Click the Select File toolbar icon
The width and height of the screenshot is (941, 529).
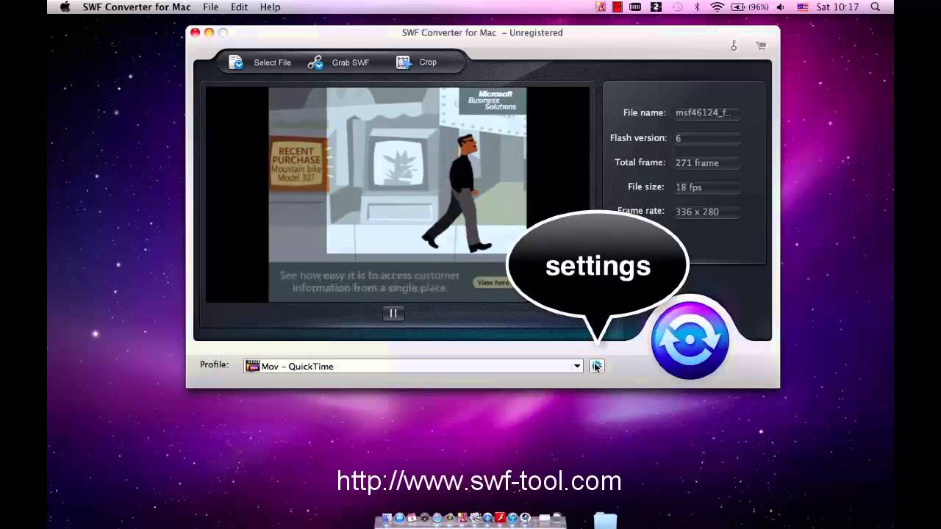[x=236, y=62]
